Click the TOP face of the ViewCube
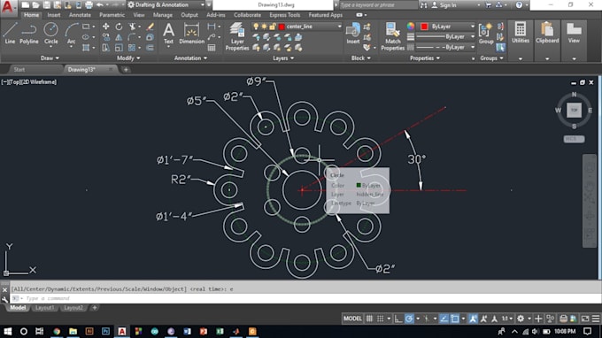The width and height of the screenshot is (602, 338). click(x=574, y=110)
